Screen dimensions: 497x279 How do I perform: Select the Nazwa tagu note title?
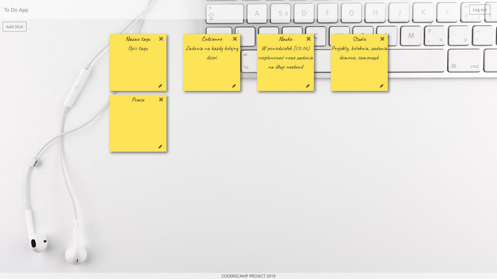coord(138,39)
